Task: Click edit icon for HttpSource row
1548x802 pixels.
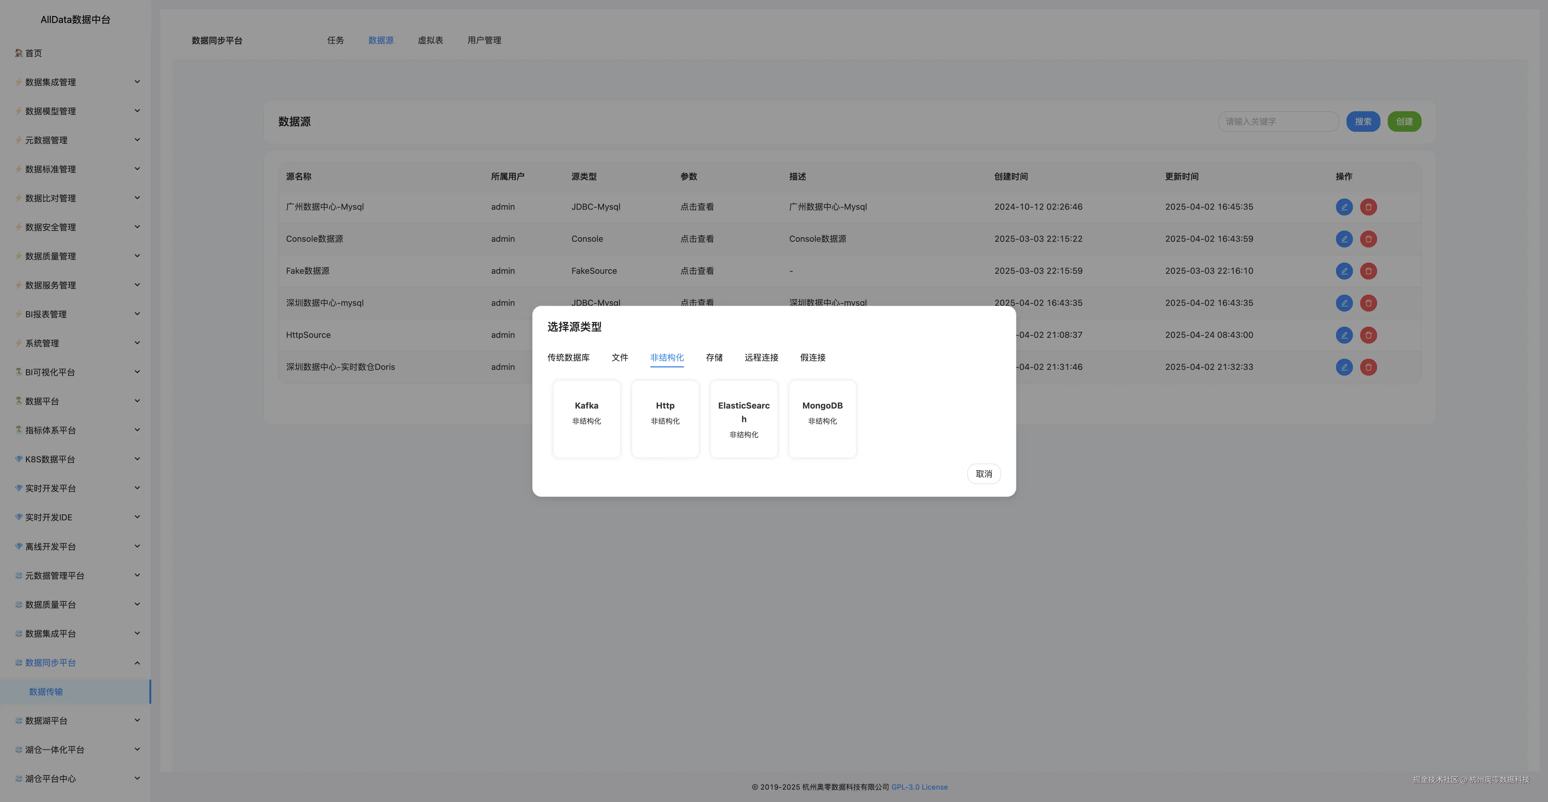Action: pos(1344,335)
